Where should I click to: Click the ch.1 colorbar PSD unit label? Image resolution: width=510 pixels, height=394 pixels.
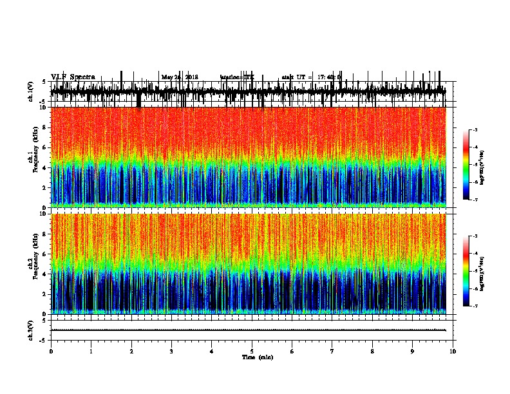(482, 168)
